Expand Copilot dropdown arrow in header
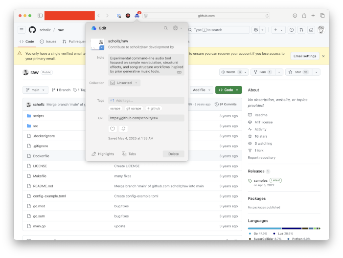Viewport: 343px width, 258px height. tap(262, 30)
